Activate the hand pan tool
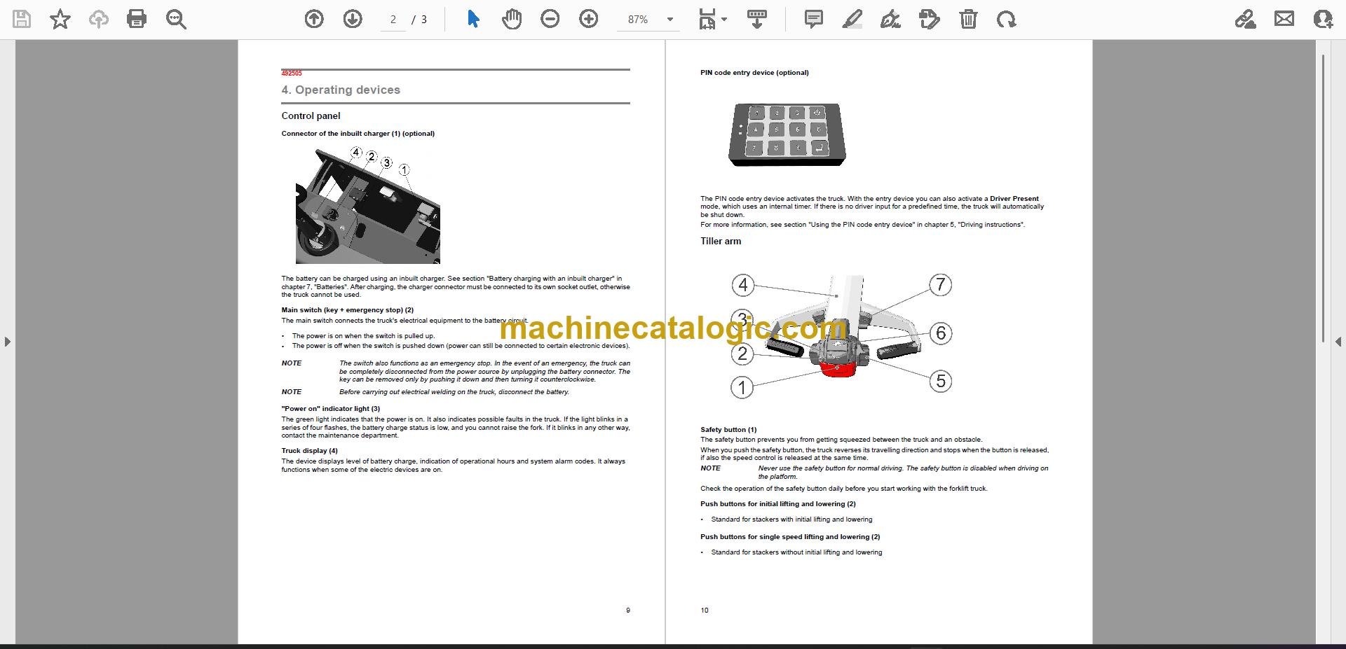The image size is (1346, 649). tap(512, 19)
